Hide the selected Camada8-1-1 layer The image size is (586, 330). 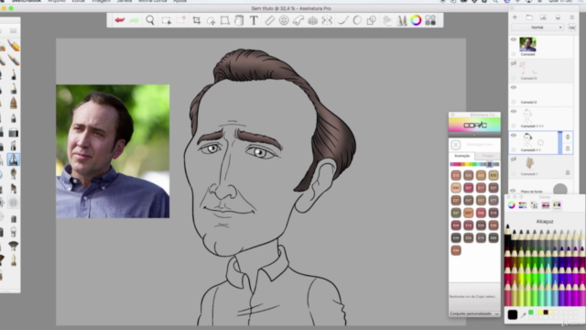pyautogui.click(x=514, y=136)
